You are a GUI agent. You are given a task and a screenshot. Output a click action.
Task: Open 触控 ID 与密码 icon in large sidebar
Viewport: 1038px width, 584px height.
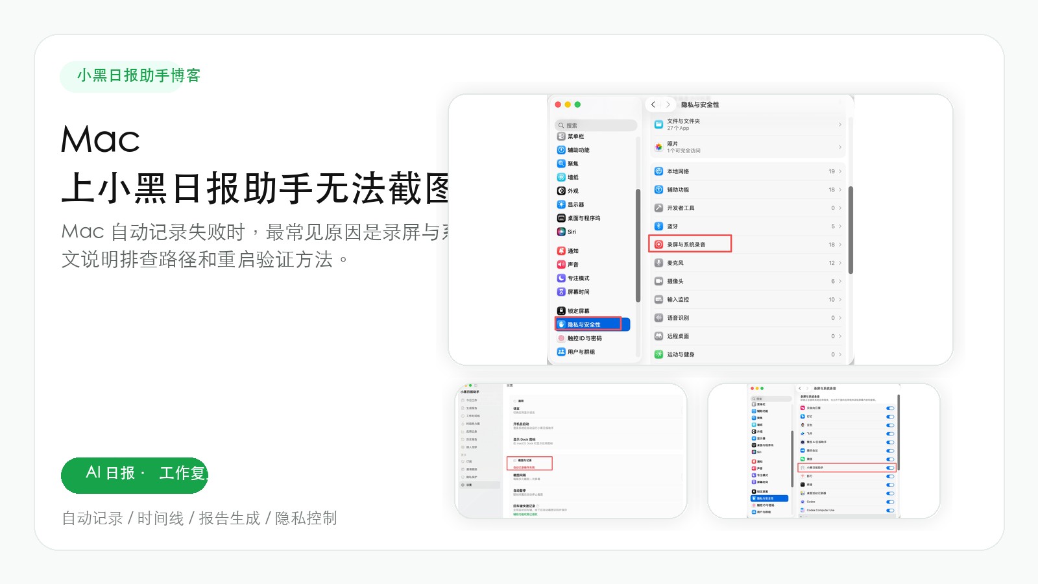[561, 338]
